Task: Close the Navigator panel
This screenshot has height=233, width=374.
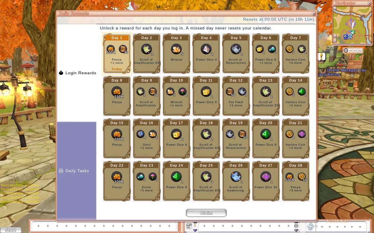Action: (369, 3)
